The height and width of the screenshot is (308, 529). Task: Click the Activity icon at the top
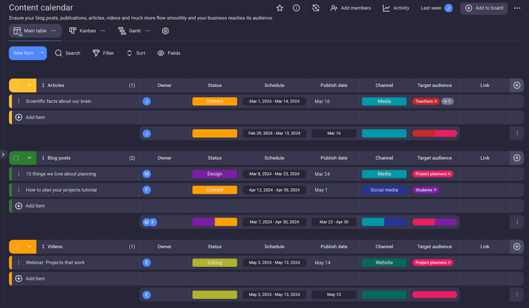pos(385,8)
